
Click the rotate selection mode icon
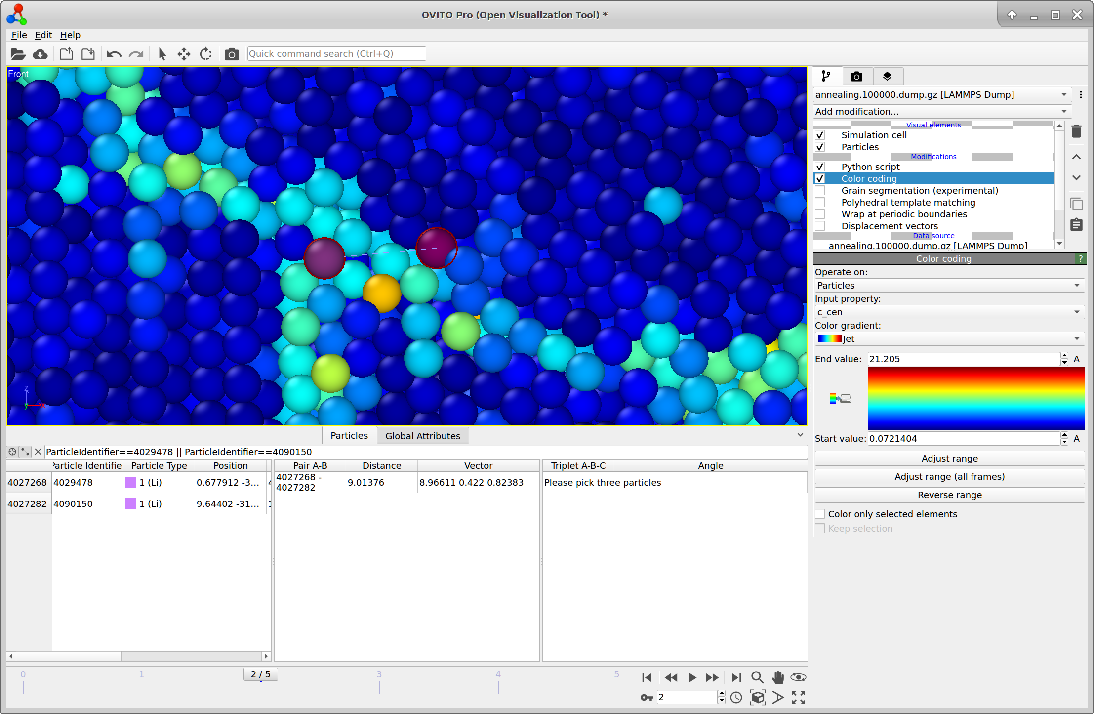205,54
